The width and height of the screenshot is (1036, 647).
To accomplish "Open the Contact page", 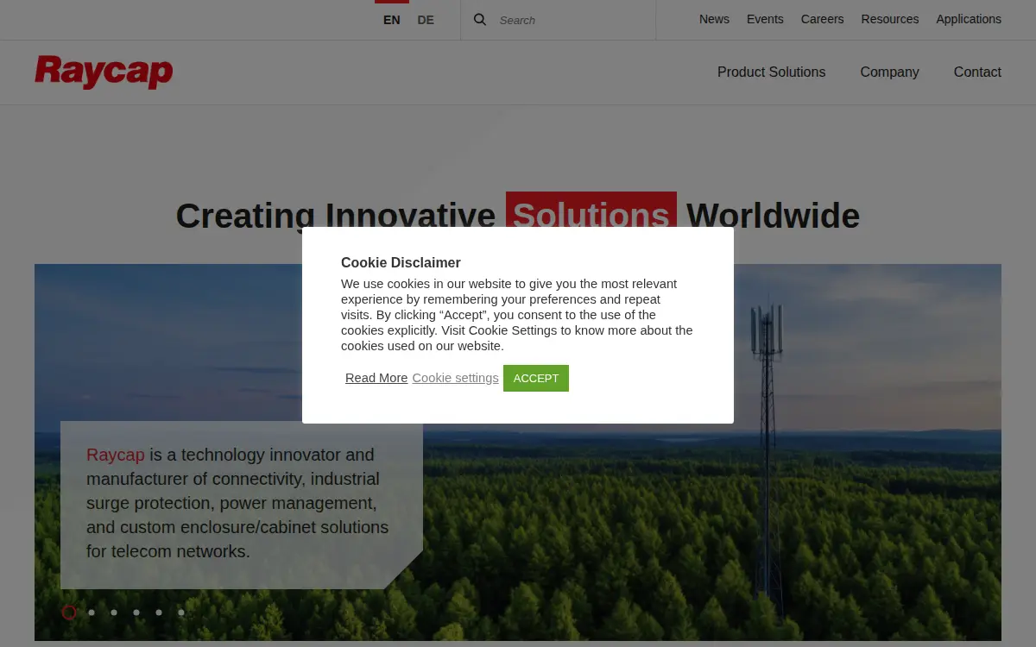I will tap(977, 72).
